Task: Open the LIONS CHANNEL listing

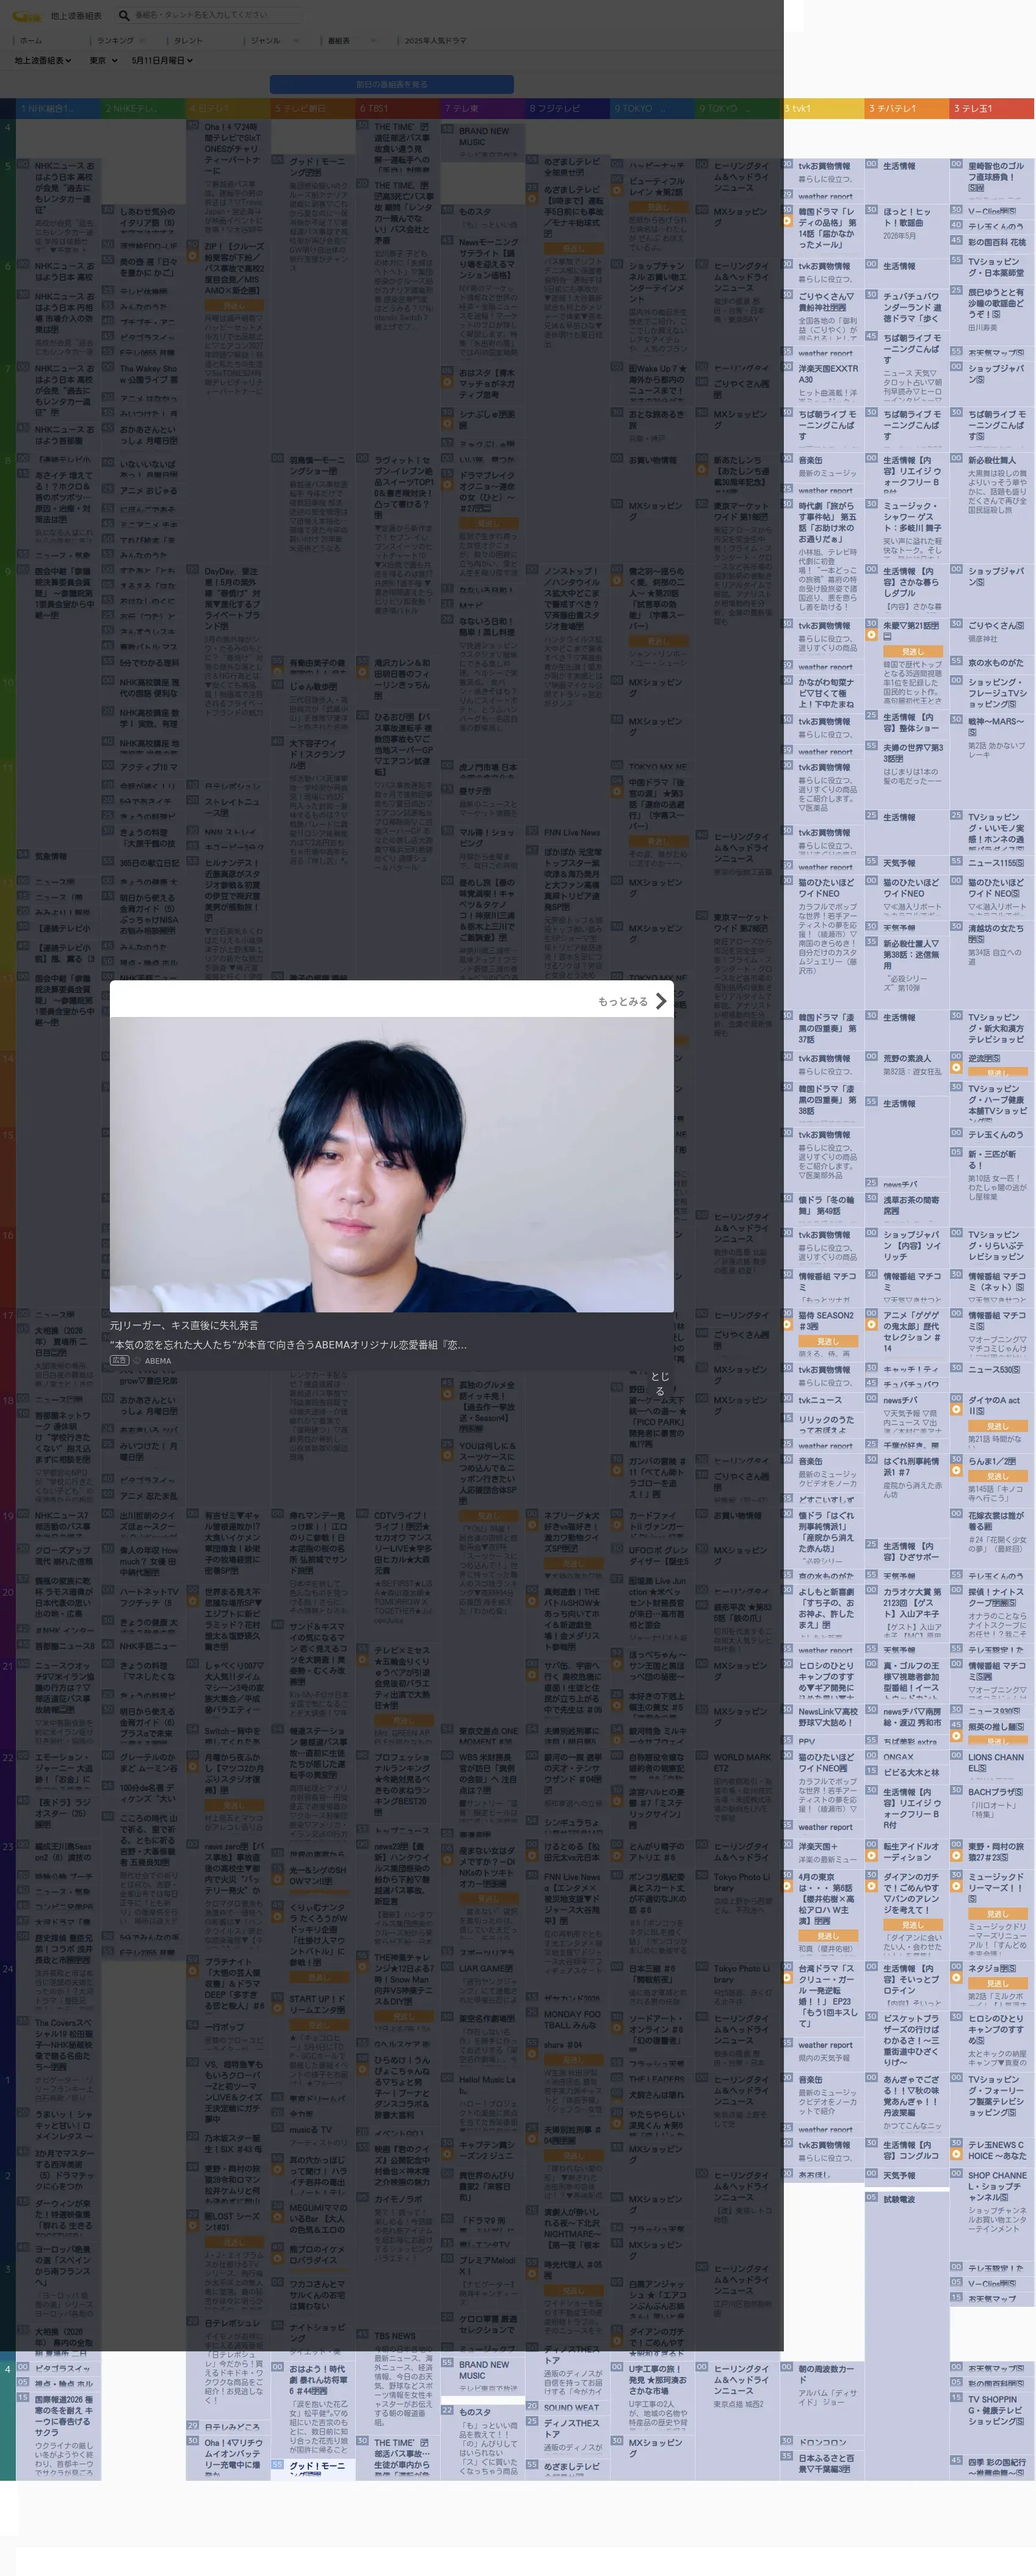Action: 996,1762
